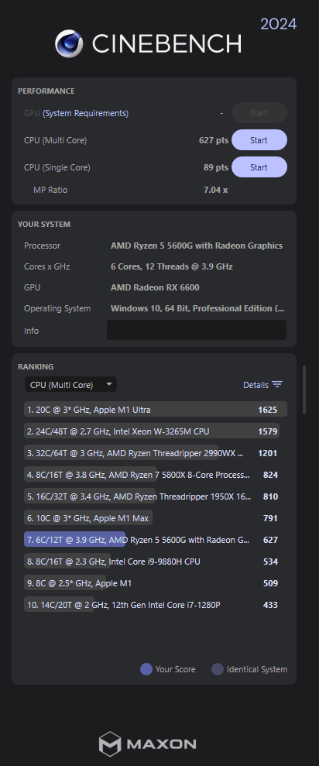Click the PERFORMANCE section heading

coord(46,91)
